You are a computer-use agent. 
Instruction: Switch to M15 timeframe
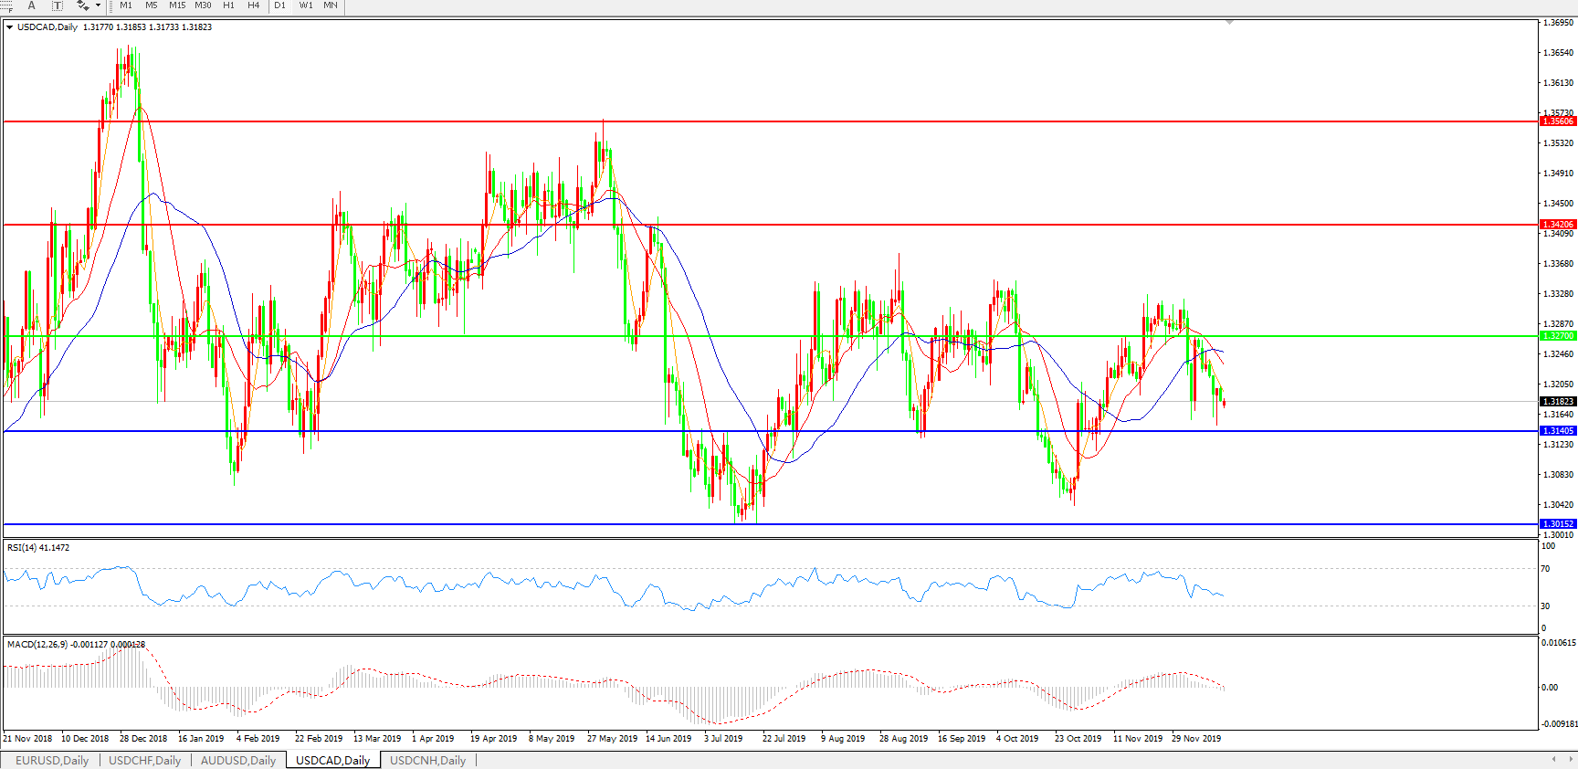coord(177,5)
